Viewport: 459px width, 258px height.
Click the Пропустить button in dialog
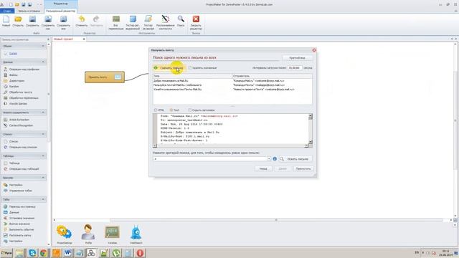tap(303, 168)
